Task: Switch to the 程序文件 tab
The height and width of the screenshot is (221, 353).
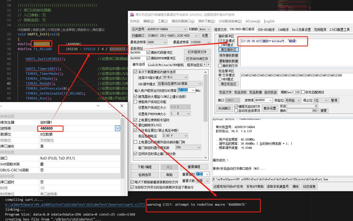Action: (221, 30)
